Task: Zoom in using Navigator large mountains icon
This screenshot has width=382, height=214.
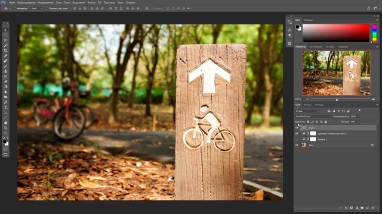Action: [x=373, y=99]
